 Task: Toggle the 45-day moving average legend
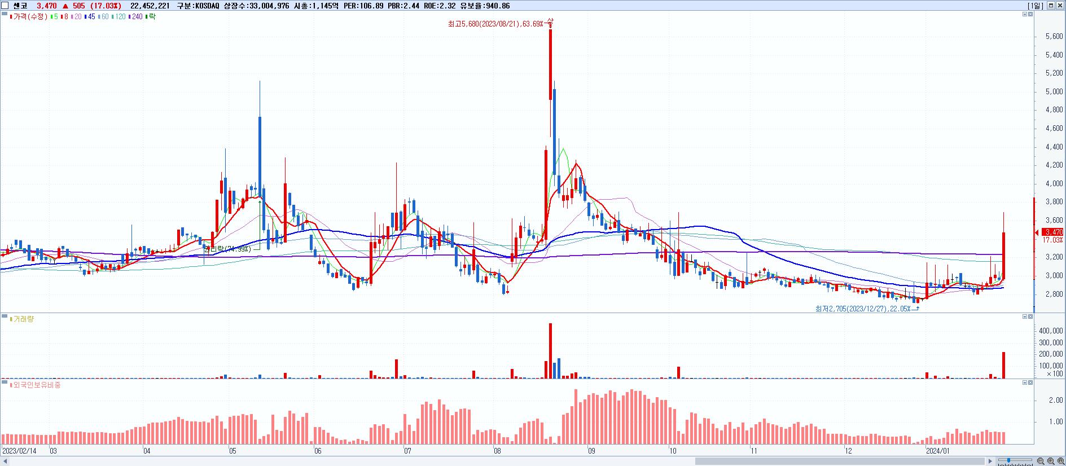[90, 17]
